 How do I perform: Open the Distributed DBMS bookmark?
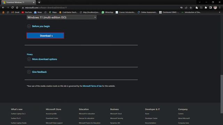pos(169,12)
